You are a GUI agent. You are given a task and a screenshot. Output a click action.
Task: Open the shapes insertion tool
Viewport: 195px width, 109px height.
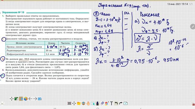(x=107, y=103)
